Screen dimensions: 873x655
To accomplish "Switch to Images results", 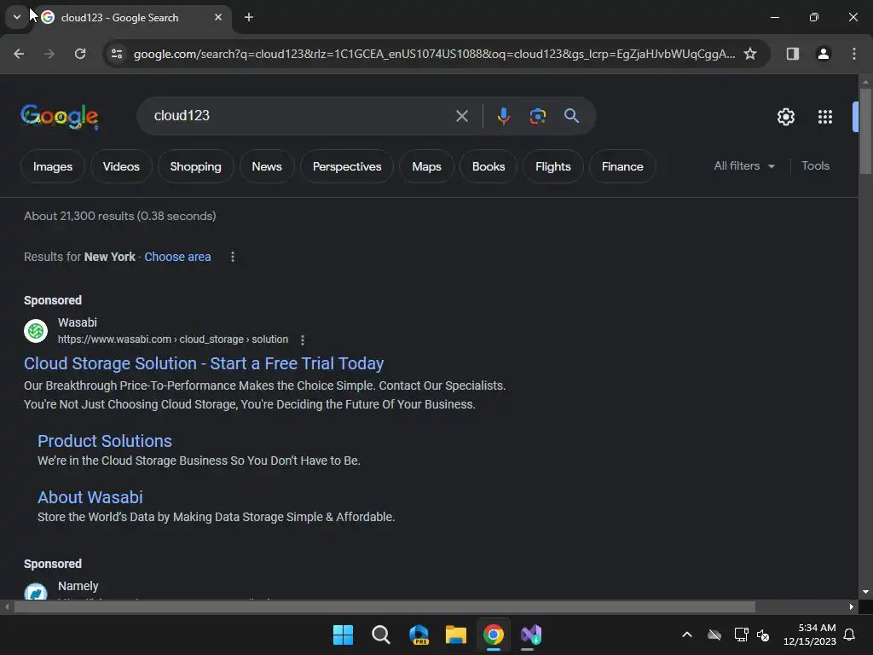I will 53,166.
